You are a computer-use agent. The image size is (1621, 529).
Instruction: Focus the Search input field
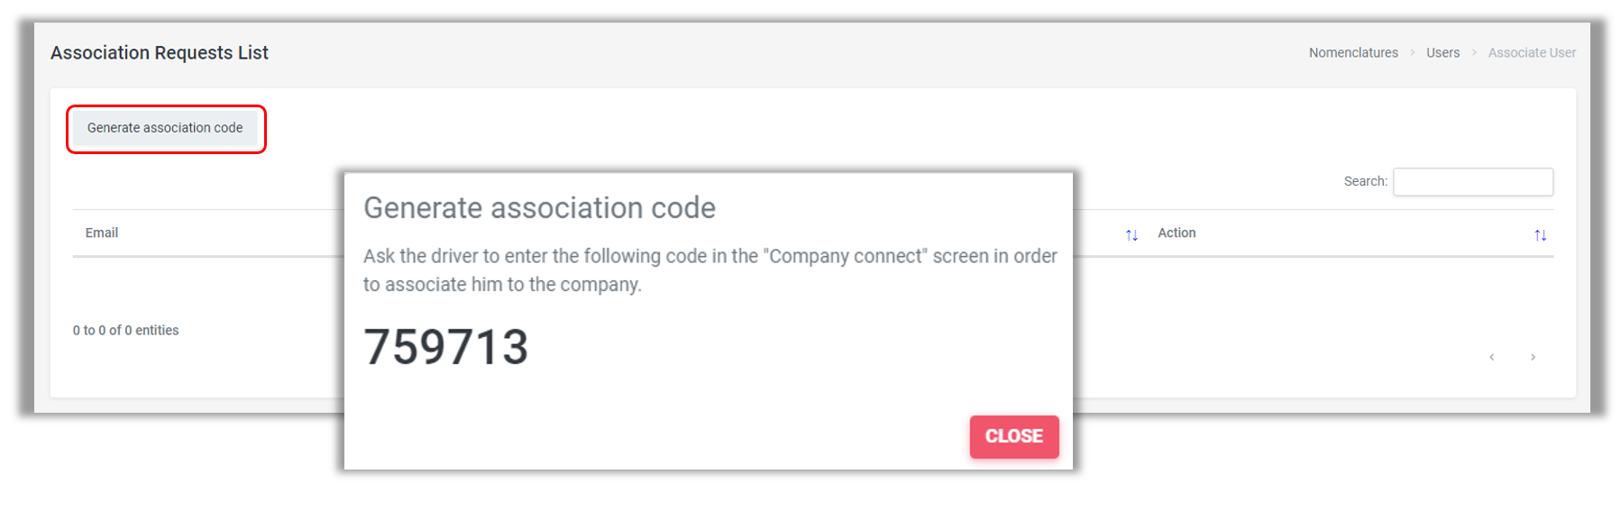point(1472,182)
